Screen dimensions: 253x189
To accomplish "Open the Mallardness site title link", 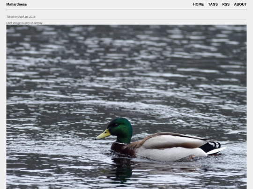I will click(16, 4).
